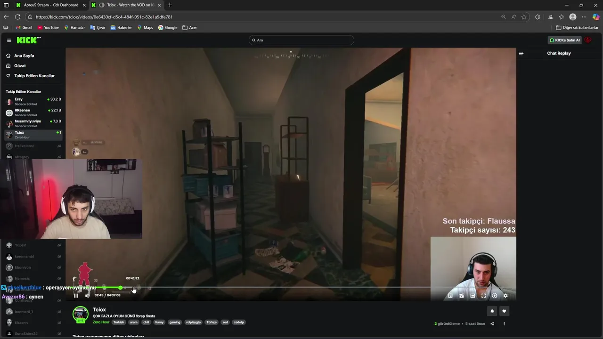Toggle follow with the heart icon
The image size is (603, 339).
coord(504,311)
